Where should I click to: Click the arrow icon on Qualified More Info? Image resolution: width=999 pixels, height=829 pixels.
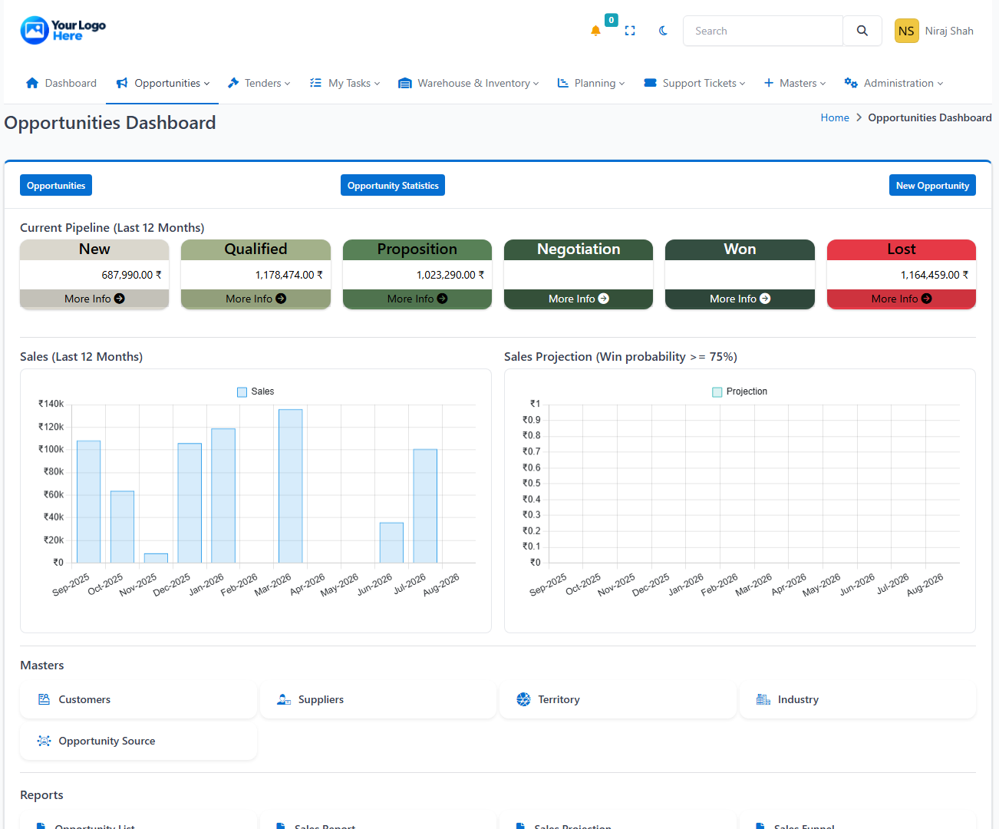281,299
